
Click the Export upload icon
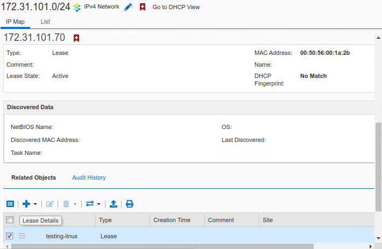pos(114,204)
